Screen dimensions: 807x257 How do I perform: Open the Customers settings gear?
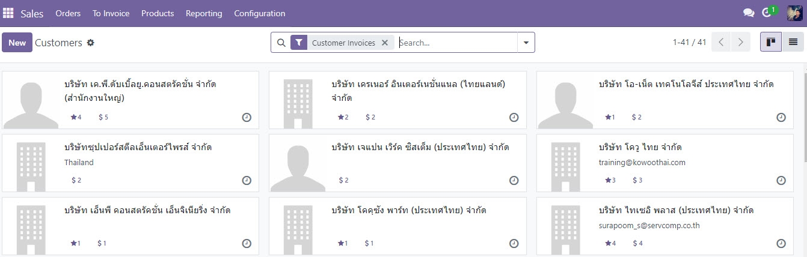(91, 43)
